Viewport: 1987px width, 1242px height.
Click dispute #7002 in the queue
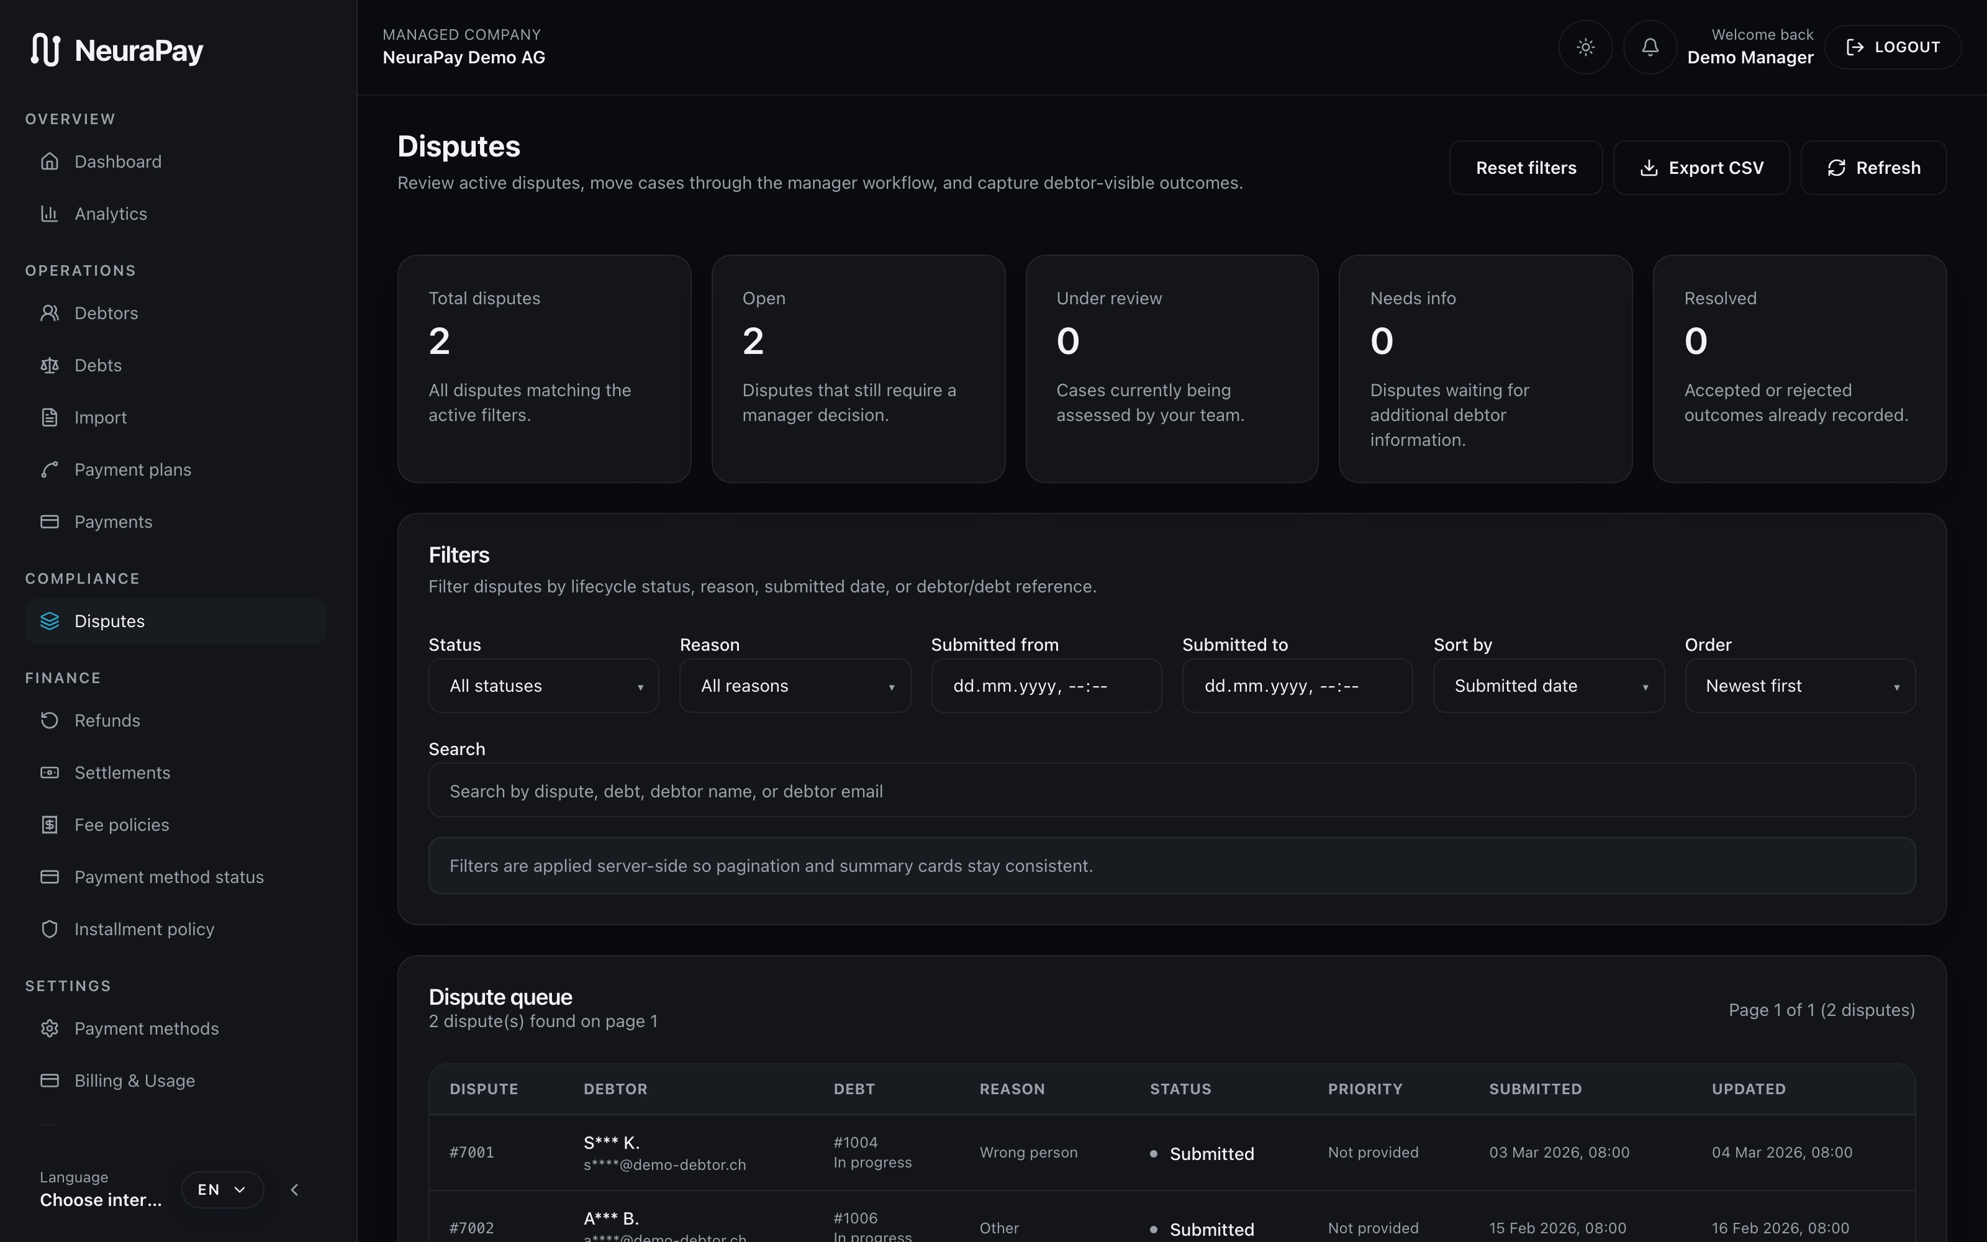[x=471, y=1228]
